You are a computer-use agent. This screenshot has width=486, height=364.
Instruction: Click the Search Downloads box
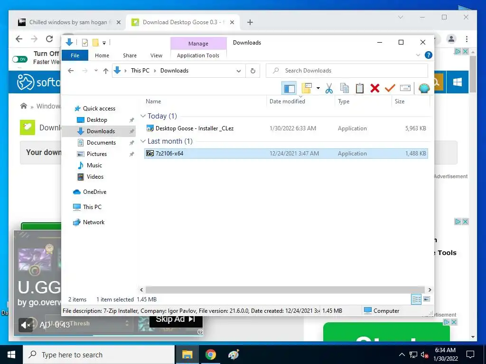pyautogui.click(x=347, y=71)
